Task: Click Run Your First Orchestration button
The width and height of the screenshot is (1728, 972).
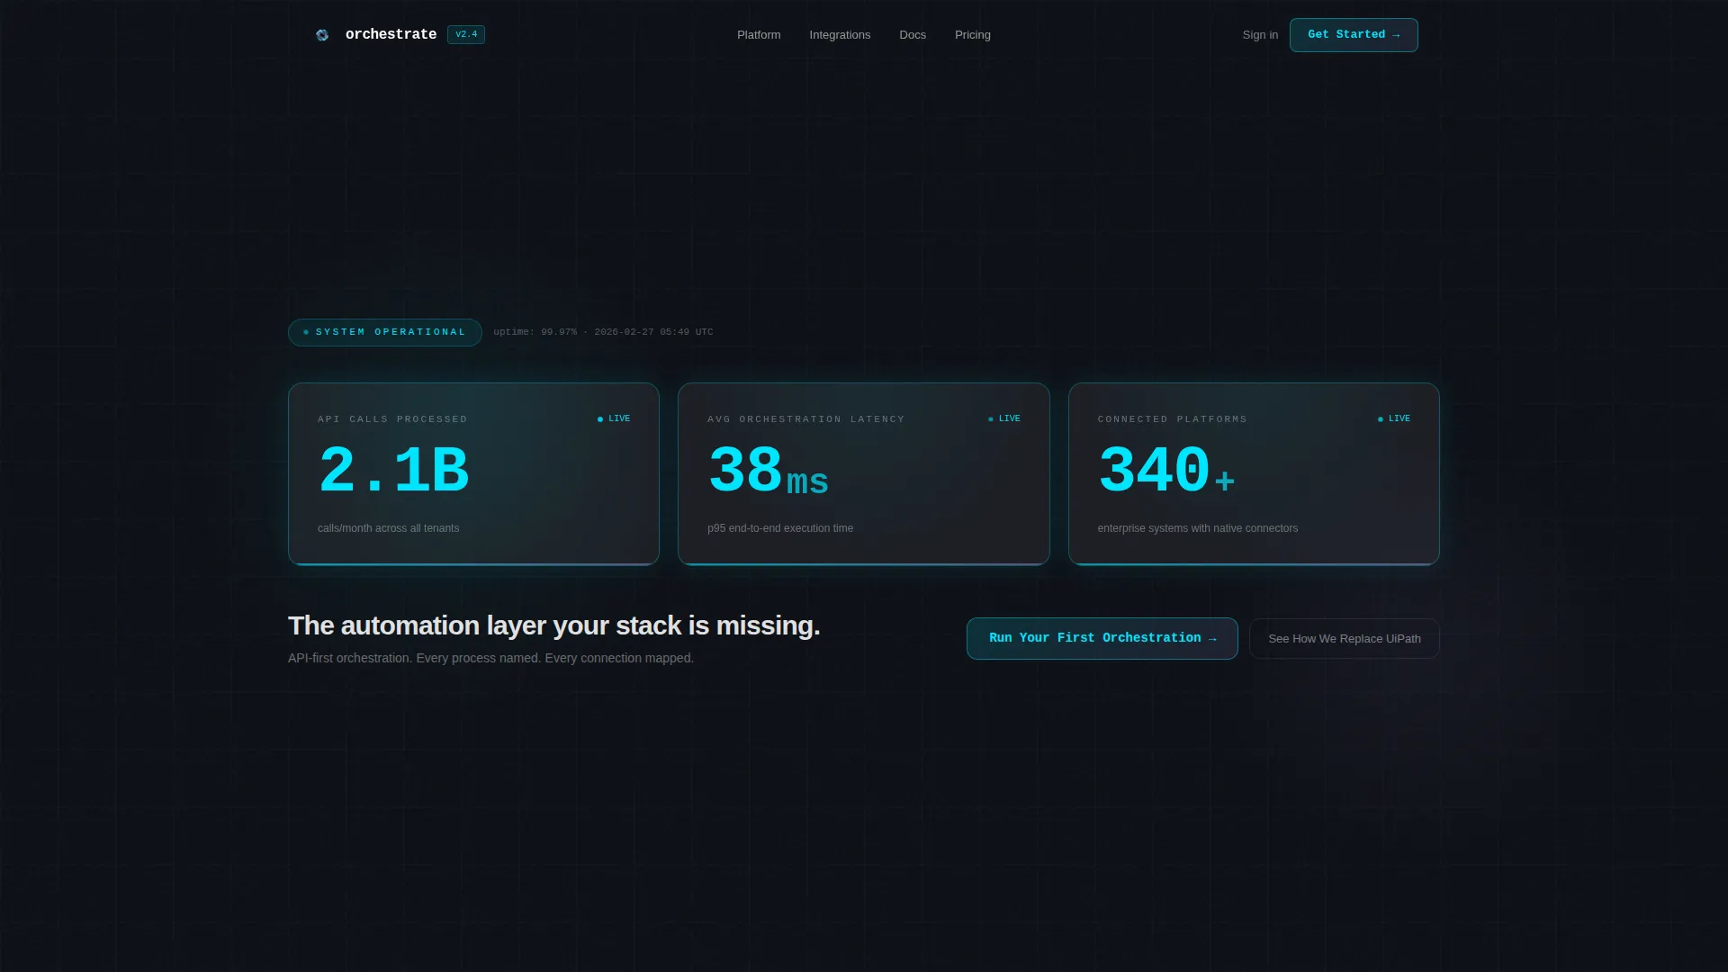Action: (x=1102, y=638)
